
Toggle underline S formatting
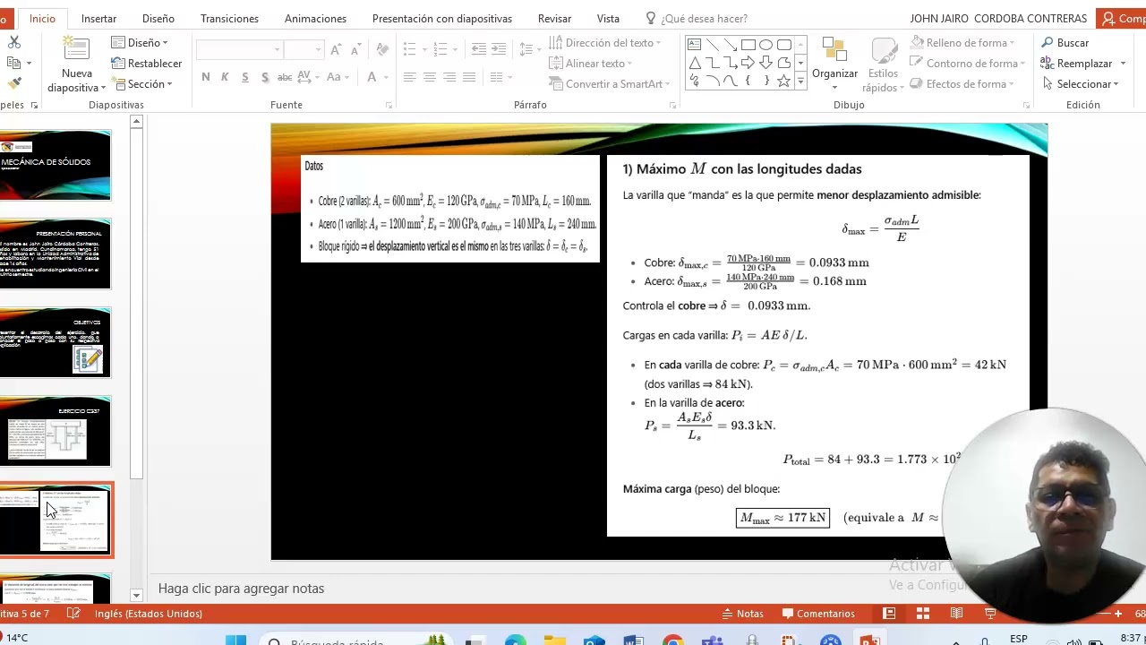click(244, 77)
